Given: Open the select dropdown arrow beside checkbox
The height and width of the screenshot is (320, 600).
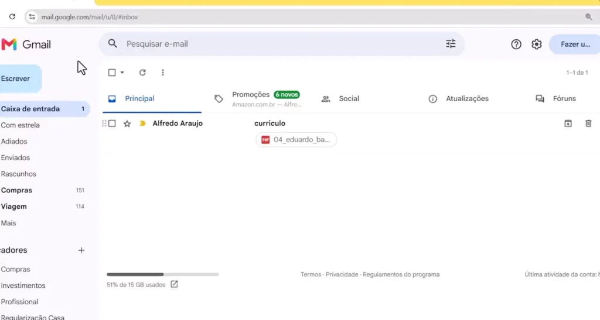Looking at the screenshot, I should [122, 72].
